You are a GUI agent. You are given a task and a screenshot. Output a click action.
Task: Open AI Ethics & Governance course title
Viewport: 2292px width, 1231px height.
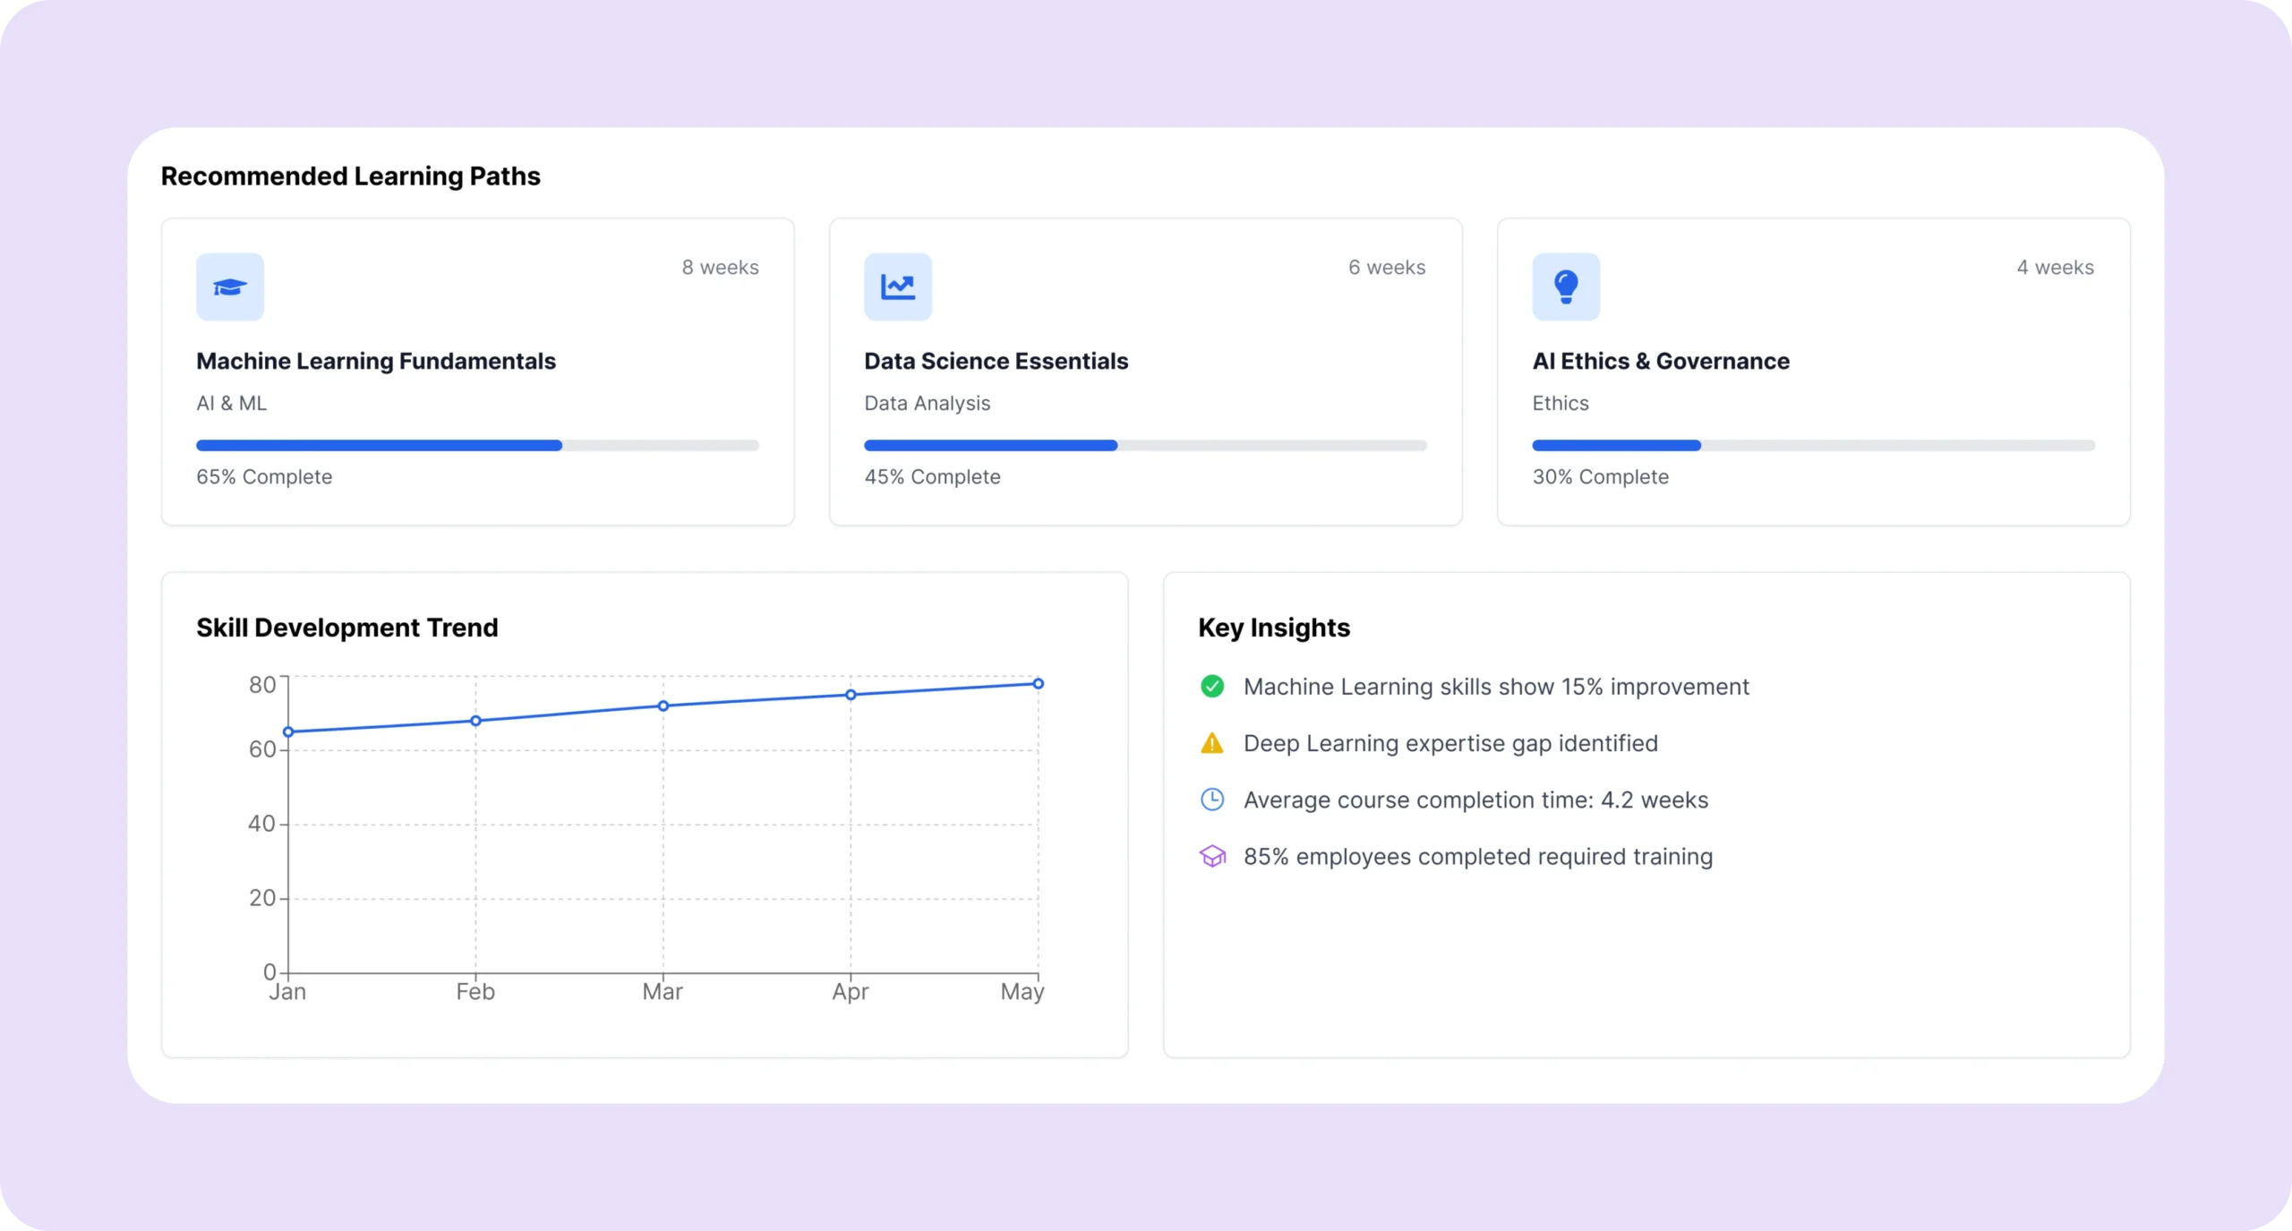pyautogui.click(x=1660, y=361)
